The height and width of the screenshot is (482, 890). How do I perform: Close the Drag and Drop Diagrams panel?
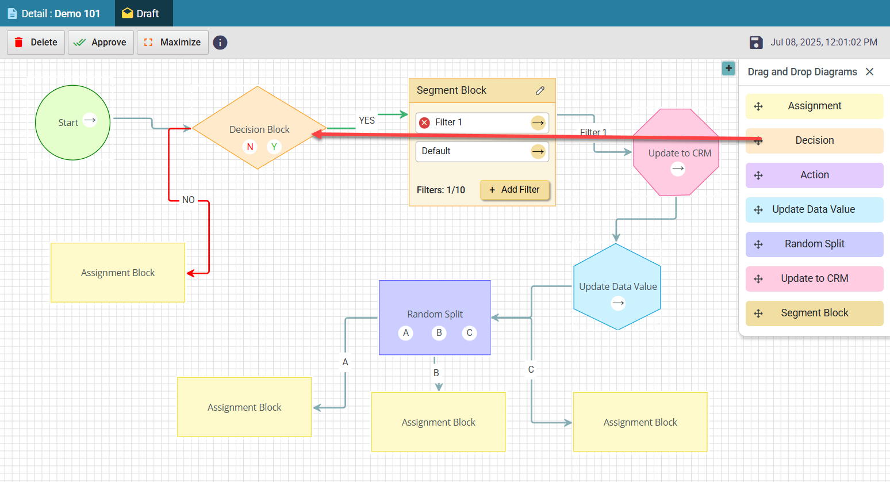870,72
